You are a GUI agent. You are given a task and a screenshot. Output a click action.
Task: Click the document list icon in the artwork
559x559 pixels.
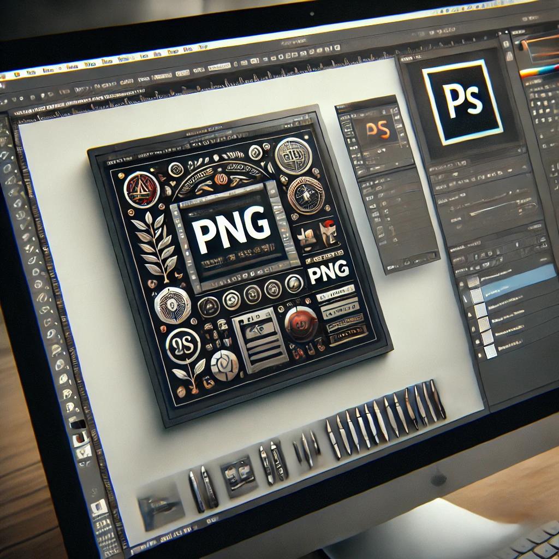260,340
